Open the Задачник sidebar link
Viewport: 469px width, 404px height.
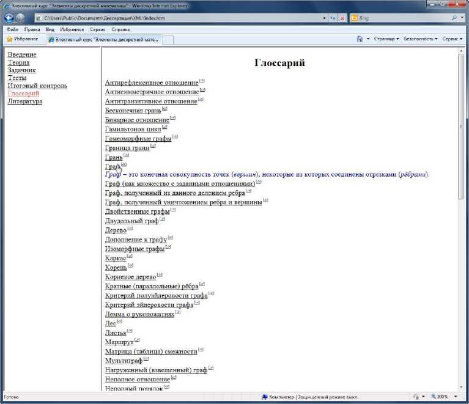[21, 70]
